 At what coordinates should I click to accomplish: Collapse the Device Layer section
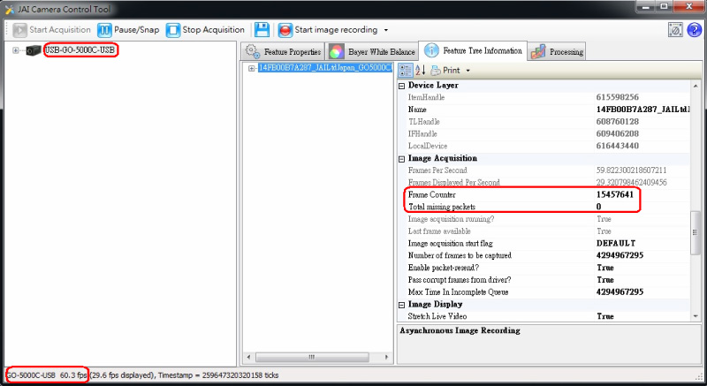(402, 86)
